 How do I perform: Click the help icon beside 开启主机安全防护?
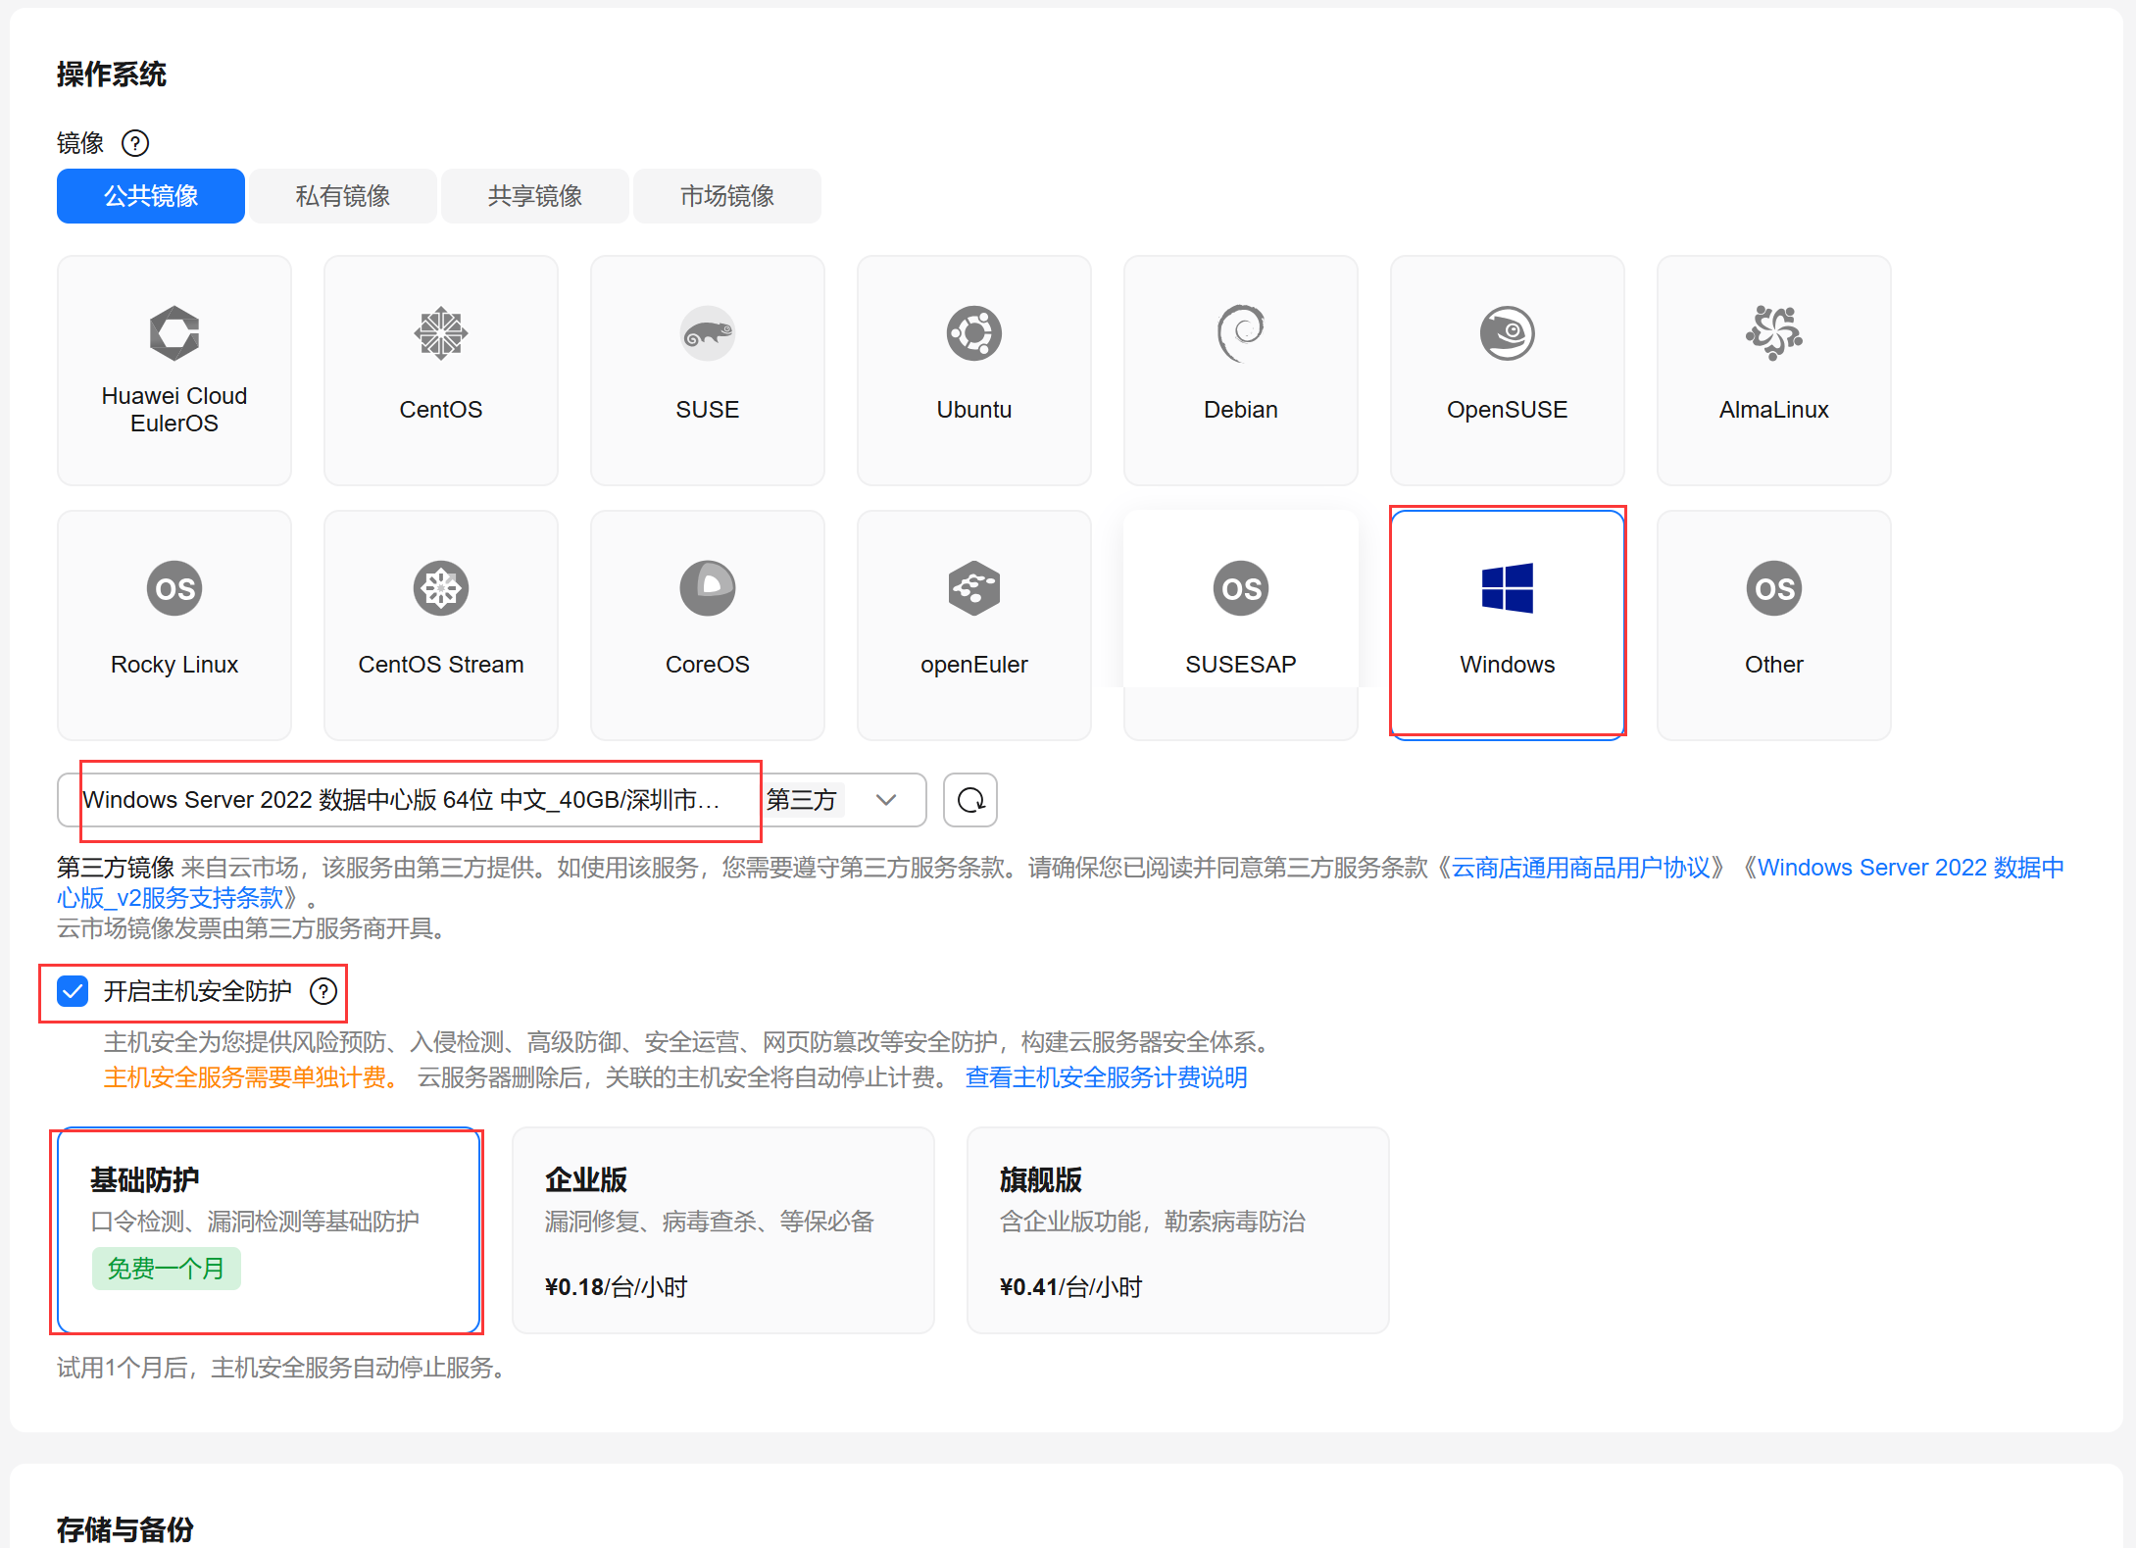coord(323,991)
